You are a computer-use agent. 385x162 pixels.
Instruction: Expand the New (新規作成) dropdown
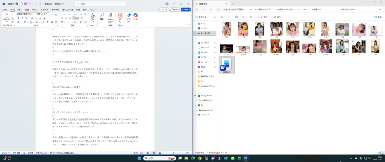click(x=202, y=17)
